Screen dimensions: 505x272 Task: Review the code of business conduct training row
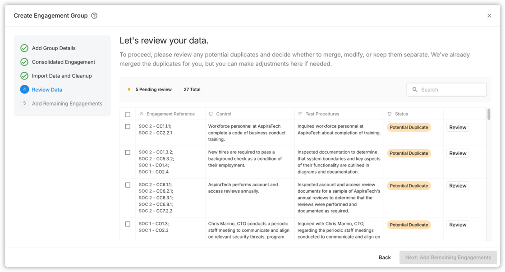pyautogui.click(x=458, y=127)
